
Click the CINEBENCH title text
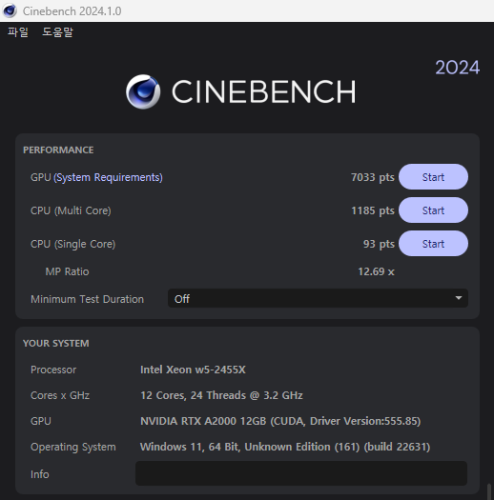pyautogui.click(x=264, y=91)
